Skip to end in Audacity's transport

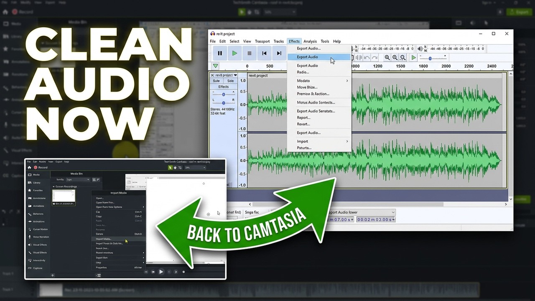pyautogui.click(x=279, y=53)
